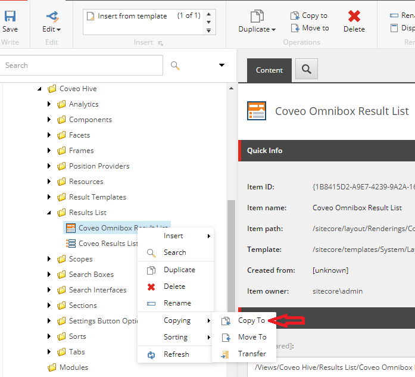Screen dimensions: 415x377
Task: Expand the Facets folder node
Action: pyautogui.click(x=49, y=135)
